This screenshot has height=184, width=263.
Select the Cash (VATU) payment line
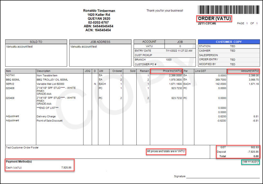39,168
